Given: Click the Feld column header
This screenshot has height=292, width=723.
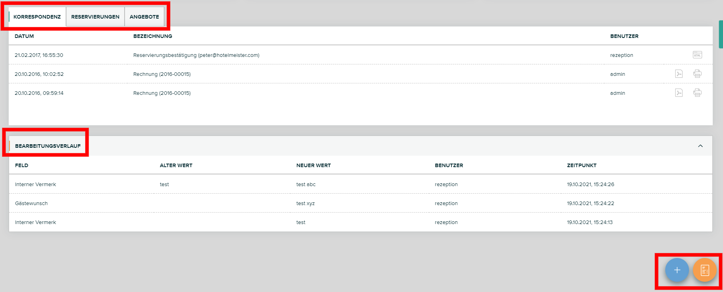Looking at the screenshot, I should coord(22,165).
